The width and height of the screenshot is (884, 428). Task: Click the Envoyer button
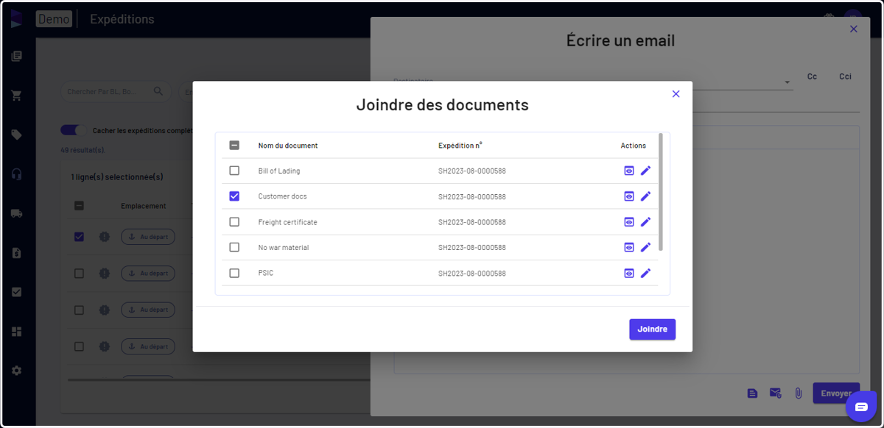tap(836, 393)
